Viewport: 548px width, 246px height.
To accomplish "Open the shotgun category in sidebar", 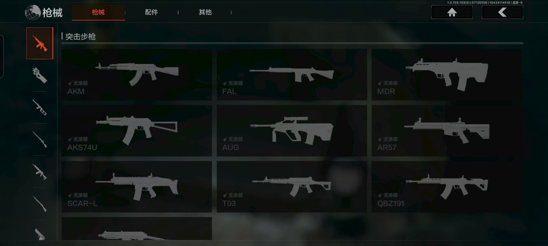I will click(40, 204).
